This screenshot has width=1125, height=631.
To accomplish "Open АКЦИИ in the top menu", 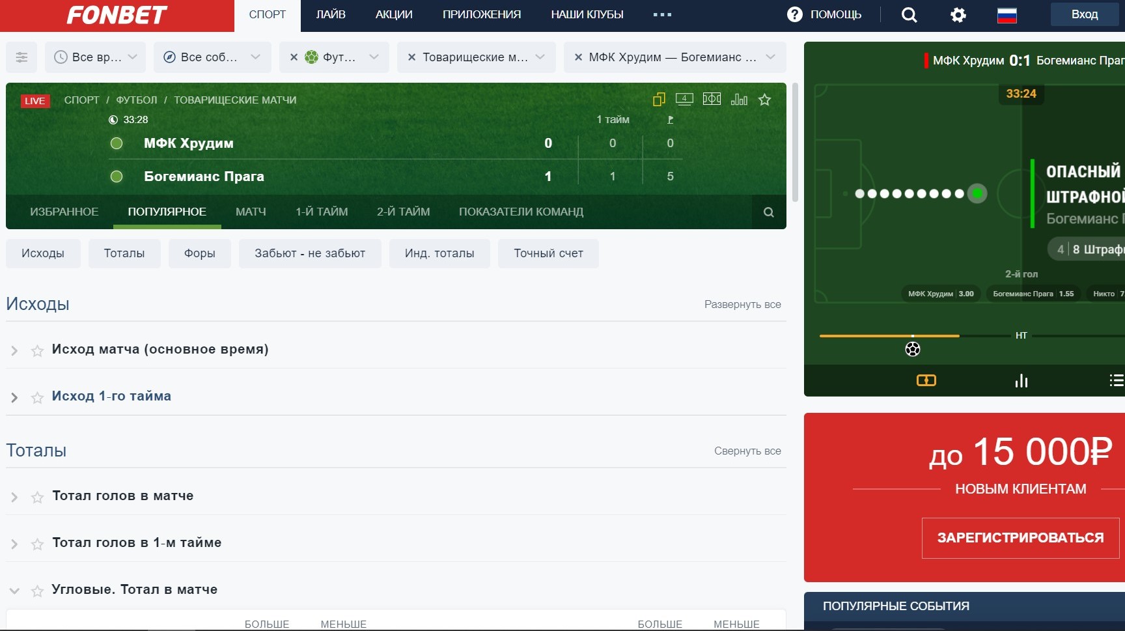I will pos(394,15).
